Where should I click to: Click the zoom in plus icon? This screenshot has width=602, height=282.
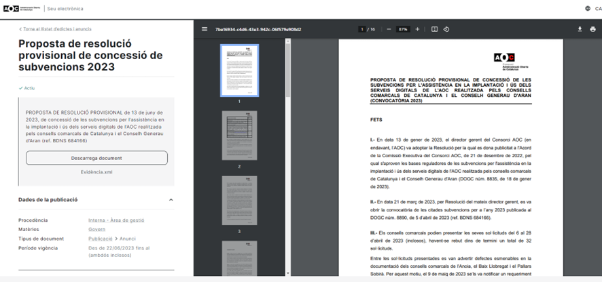point(417,29)
